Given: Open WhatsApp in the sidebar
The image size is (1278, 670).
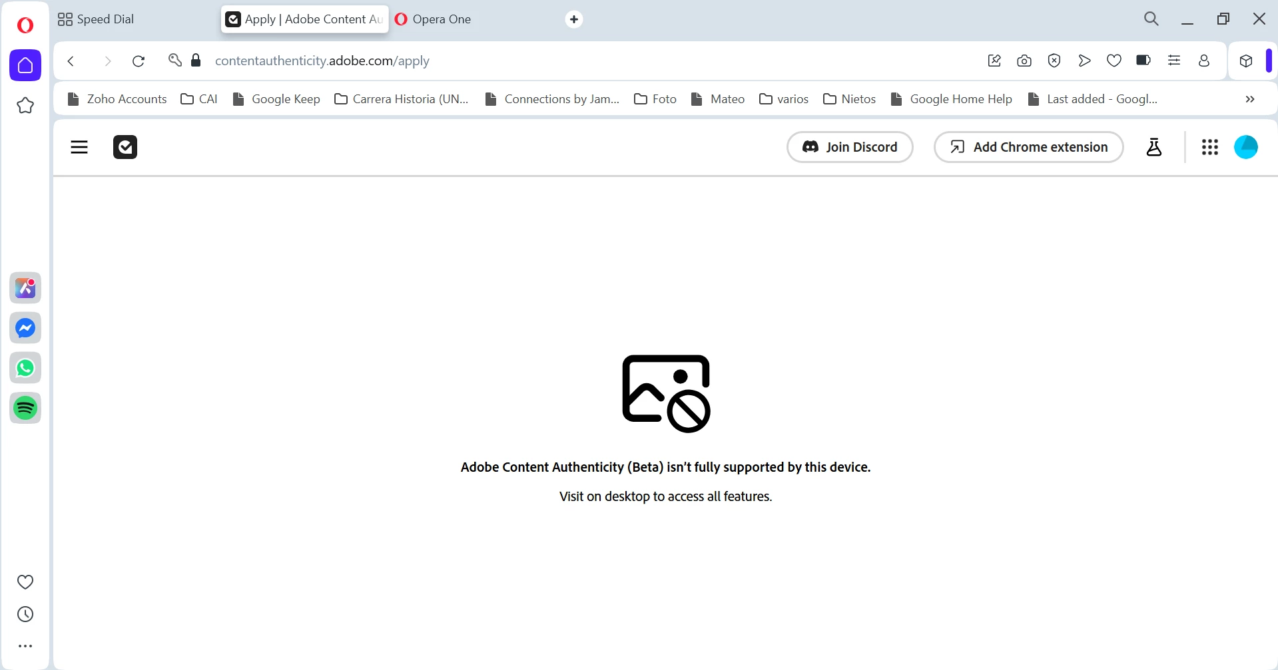Looking at the screenshot, I should [x=25, y=368].
